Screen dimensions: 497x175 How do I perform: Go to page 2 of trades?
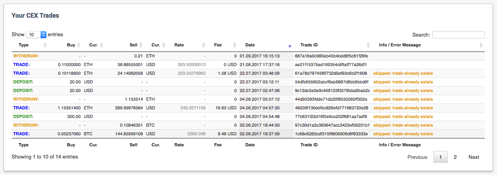click(455, 157)
